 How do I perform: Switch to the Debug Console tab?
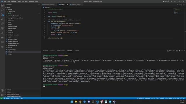[61, 51]
